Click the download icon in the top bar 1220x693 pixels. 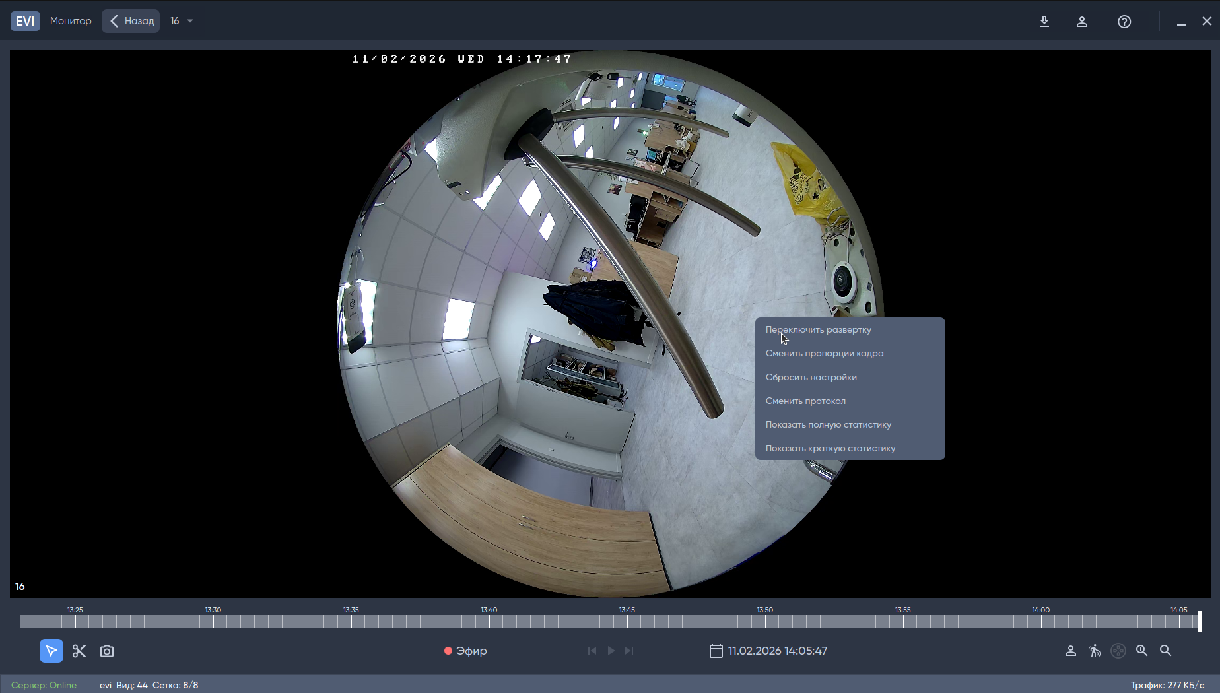tap(1044, 21)
